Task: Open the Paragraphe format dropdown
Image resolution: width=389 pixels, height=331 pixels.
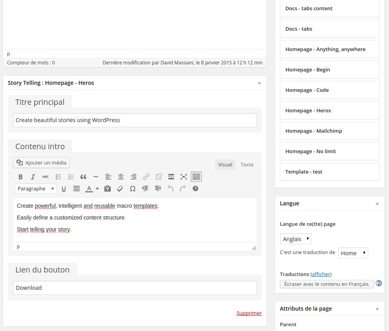Action: (x=36, y=188)
